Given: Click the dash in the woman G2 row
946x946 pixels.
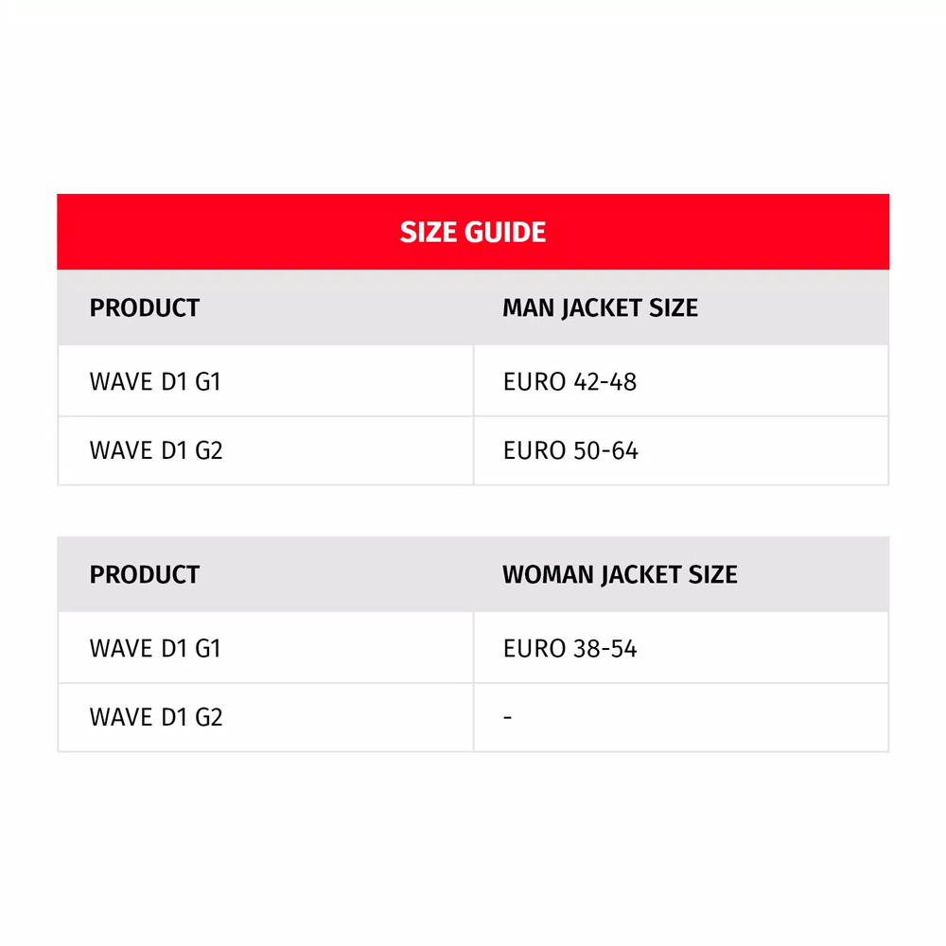Looking at the screenshot, I should pos(508,718).
